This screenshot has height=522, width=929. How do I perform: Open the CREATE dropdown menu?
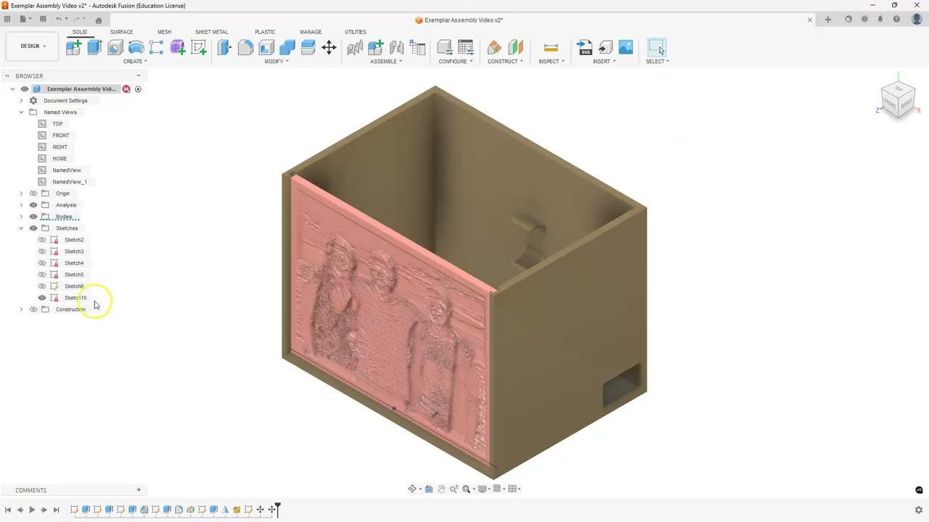tap(135, 62)
